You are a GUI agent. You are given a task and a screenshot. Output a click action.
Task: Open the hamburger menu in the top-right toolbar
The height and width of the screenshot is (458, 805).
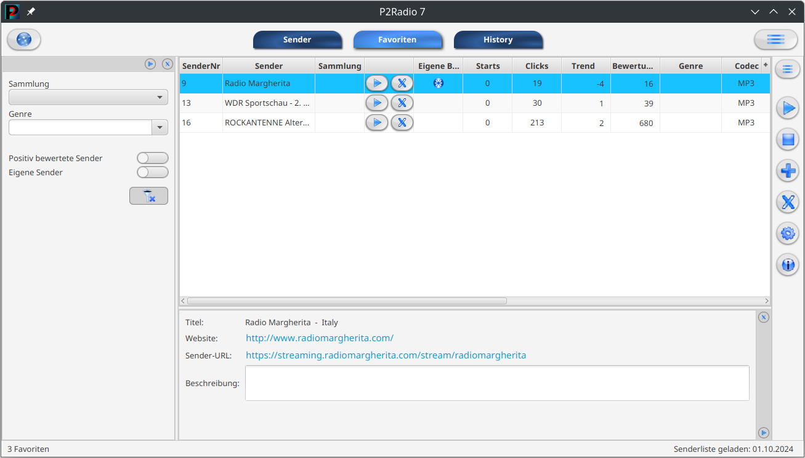click(x=775, y=40)
